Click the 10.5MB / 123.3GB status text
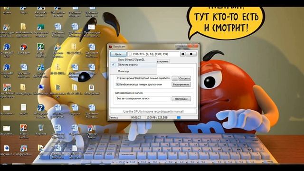The height and width of the screenshot is (171, 304). pos(157,117)
